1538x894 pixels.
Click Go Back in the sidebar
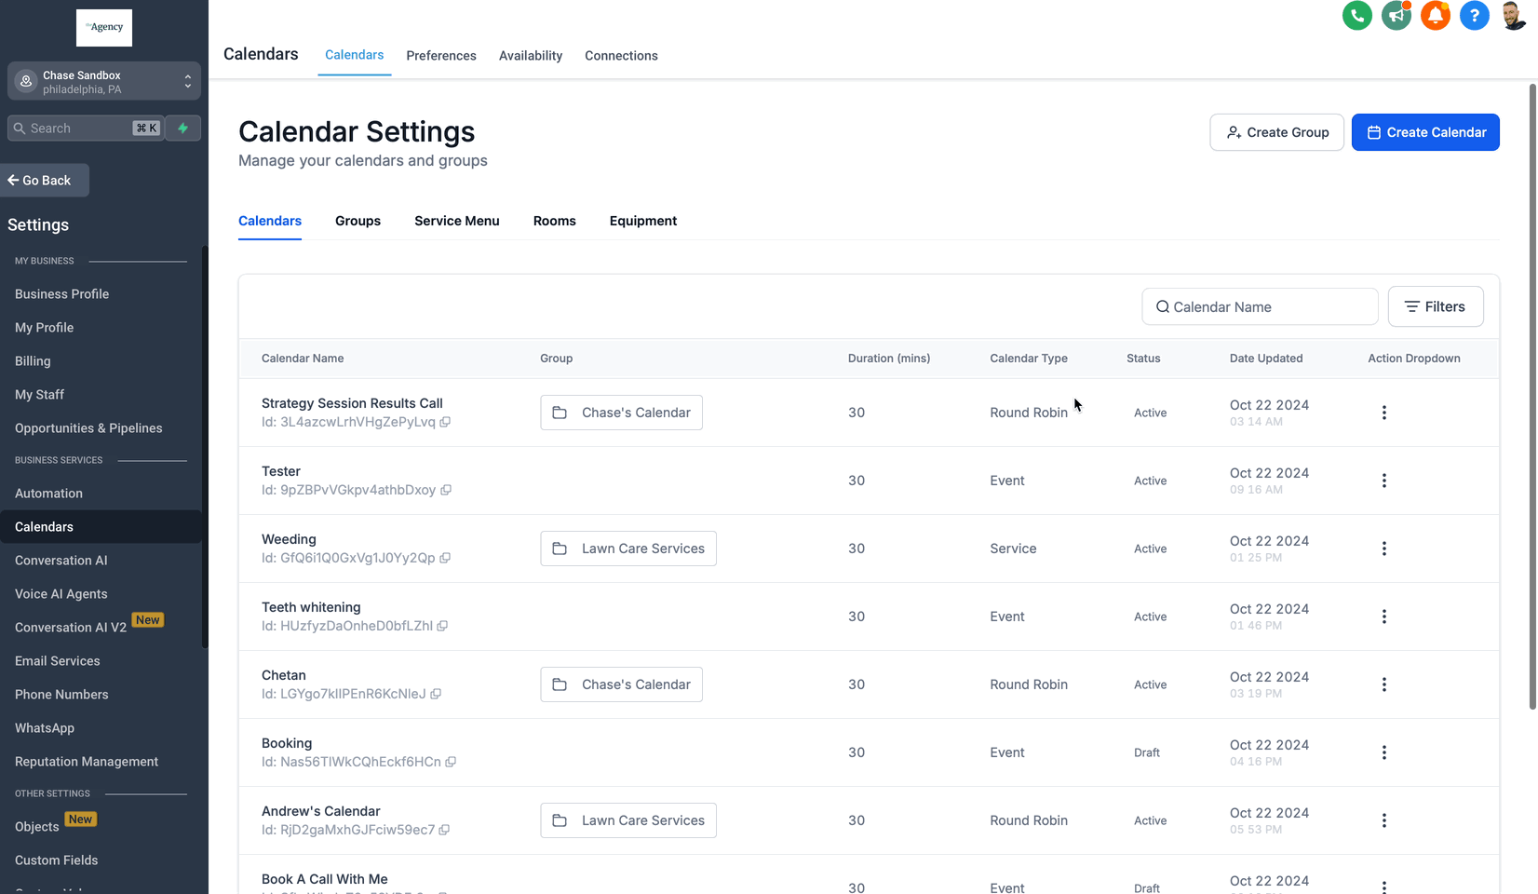[45, 181]
